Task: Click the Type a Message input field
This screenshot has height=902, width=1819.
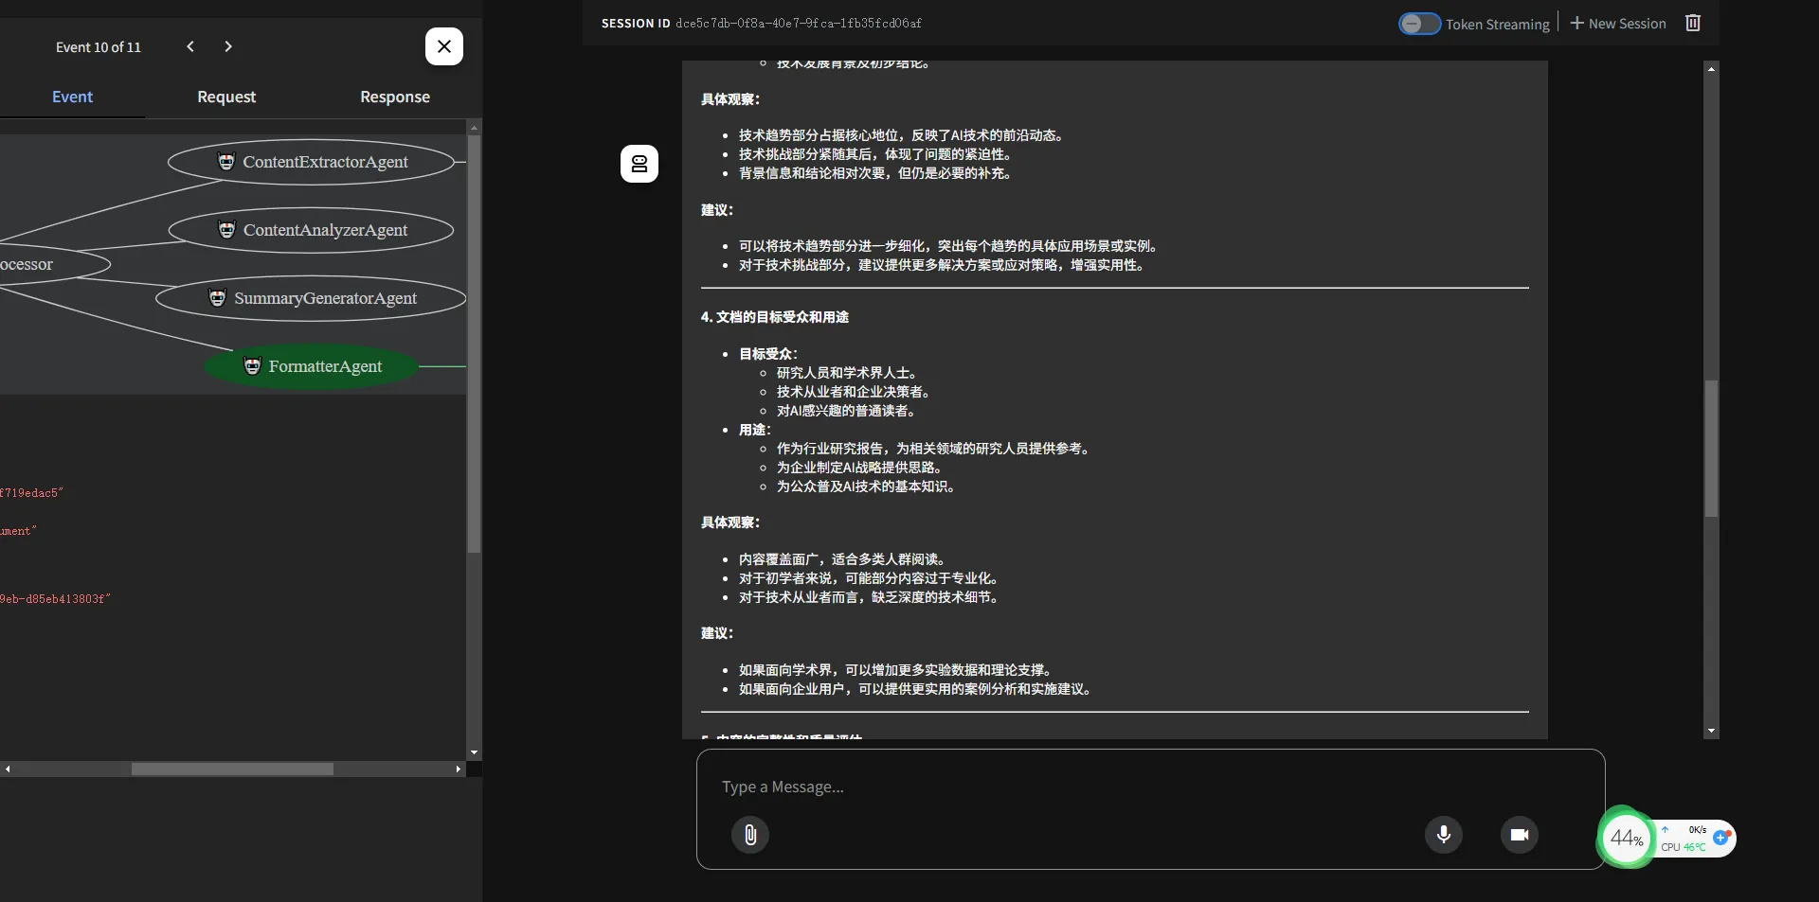Action: [1150, 787]
